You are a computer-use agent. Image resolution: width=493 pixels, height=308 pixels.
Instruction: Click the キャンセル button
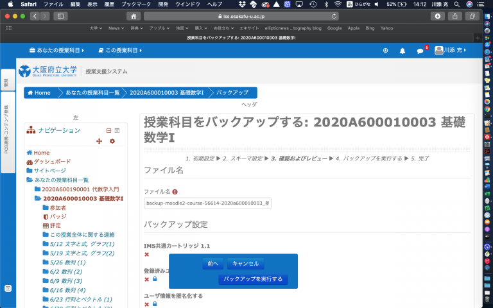pos(246,264)
